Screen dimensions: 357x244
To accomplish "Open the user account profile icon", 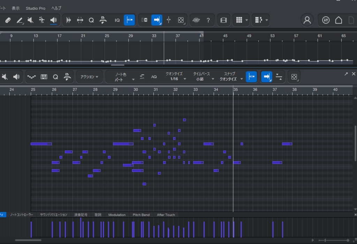I will [307, 20].
